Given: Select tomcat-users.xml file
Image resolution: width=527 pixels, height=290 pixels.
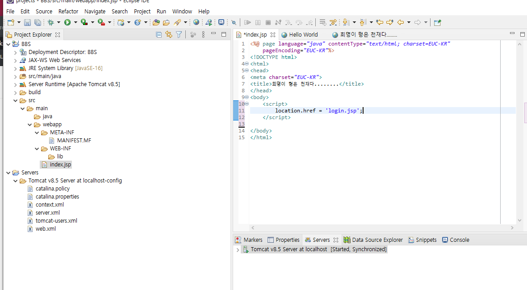Looking at the screenshot, I should coord(52,221).
